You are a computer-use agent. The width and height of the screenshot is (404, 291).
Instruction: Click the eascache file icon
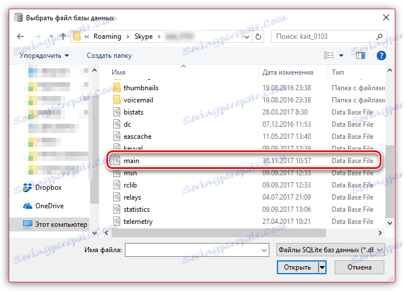tap(117, 136)
